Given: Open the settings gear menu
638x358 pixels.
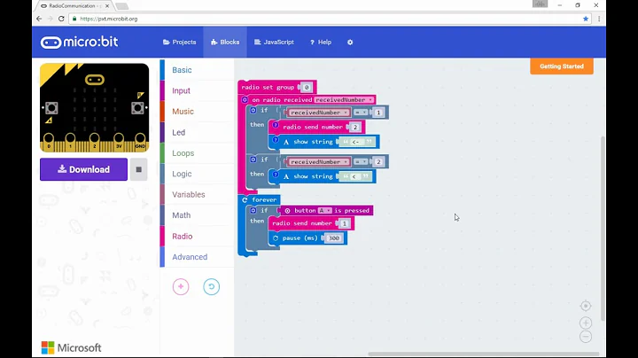Looking at the screenshot, I should [350, 43].
